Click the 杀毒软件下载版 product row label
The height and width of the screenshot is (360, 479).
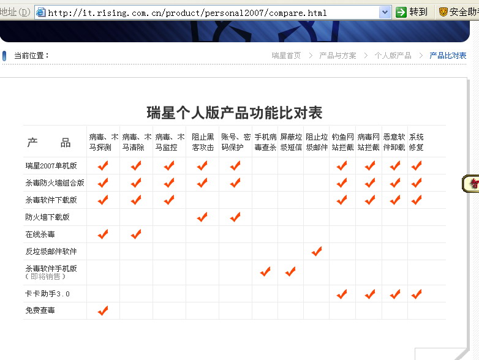[51, 200]
